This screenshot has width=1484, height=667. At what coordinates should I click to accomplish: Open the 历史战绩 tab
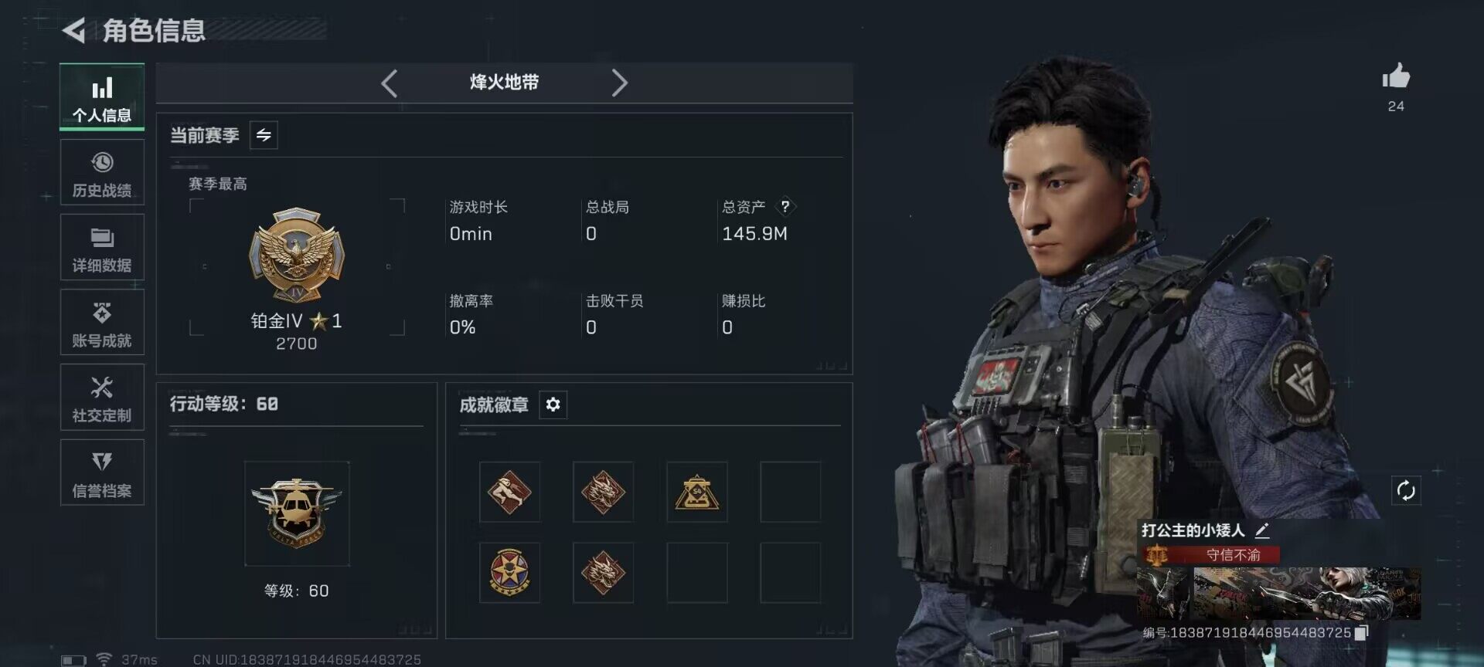click(x=102, y=173)
